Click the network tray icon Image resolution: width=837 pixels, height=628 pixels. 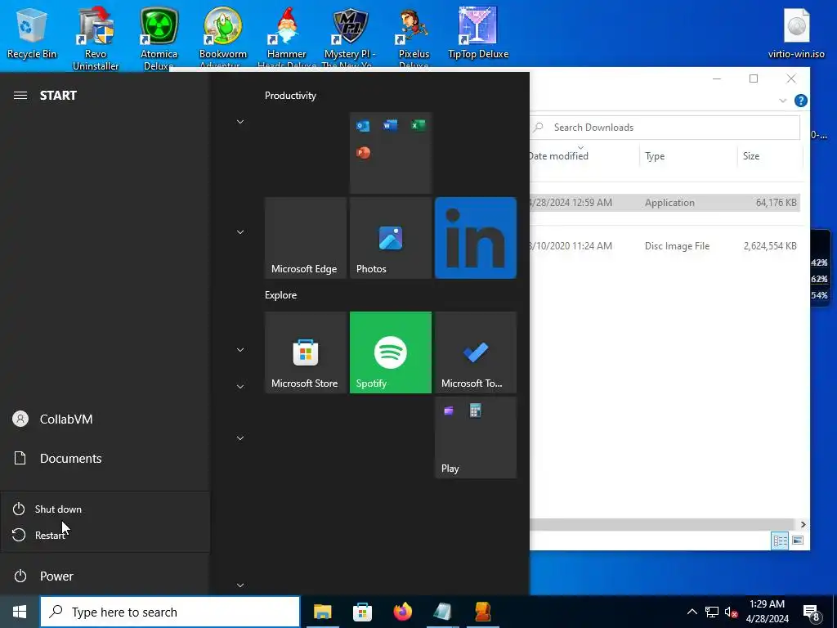pos(712,612)
